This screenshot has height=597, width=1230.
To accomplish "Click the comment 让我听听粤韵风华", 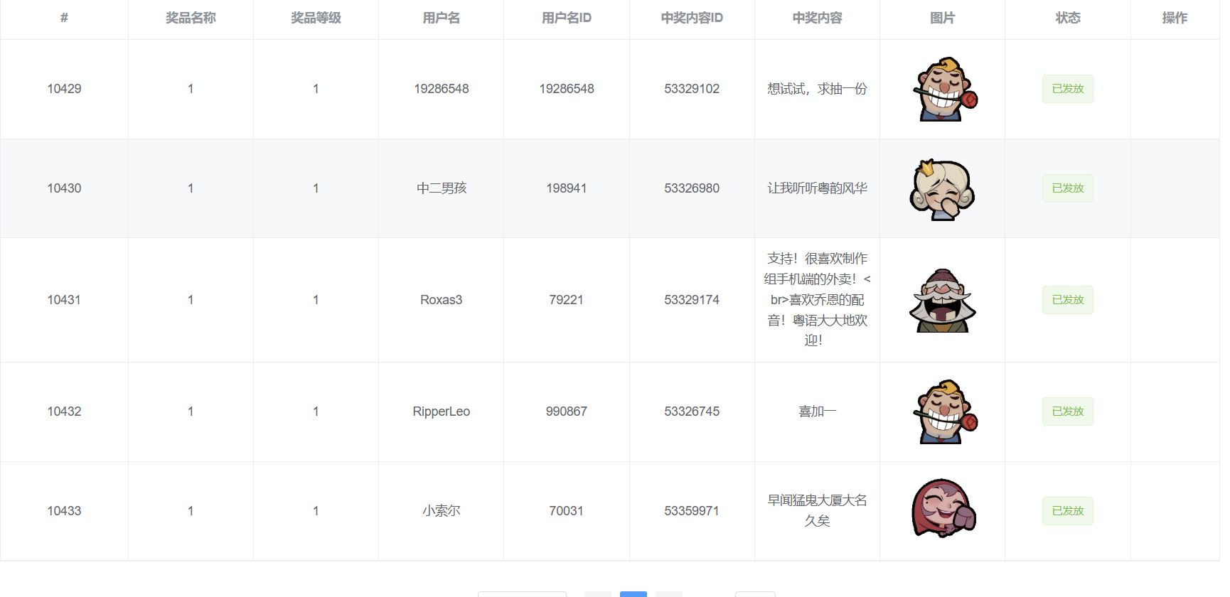I will tap(817, 188).
